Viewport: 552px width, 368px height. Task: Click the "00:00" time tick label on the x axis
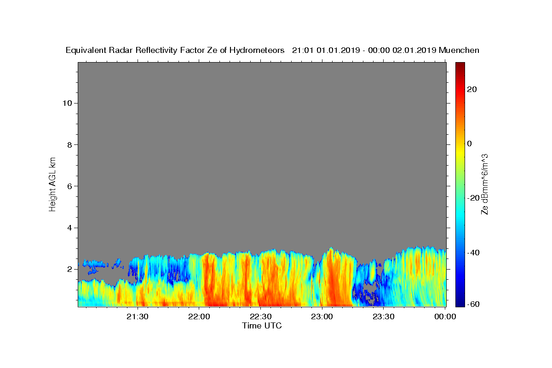pos(445,316)
